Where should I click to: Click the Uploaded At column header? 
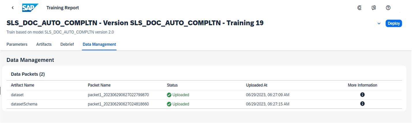tap(256, 85)
